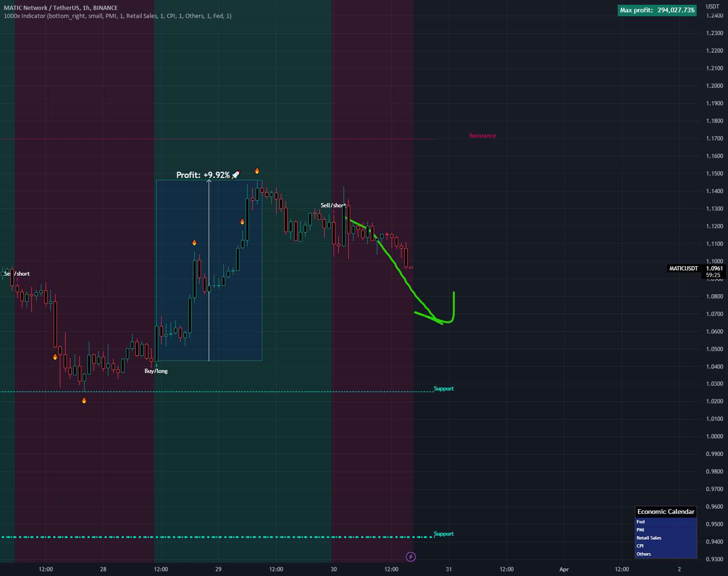The height and width of the screenshot is (576, 728).
Task: Click the fire marker beside the long red drop candle
Action: click(x=55, y=357)
